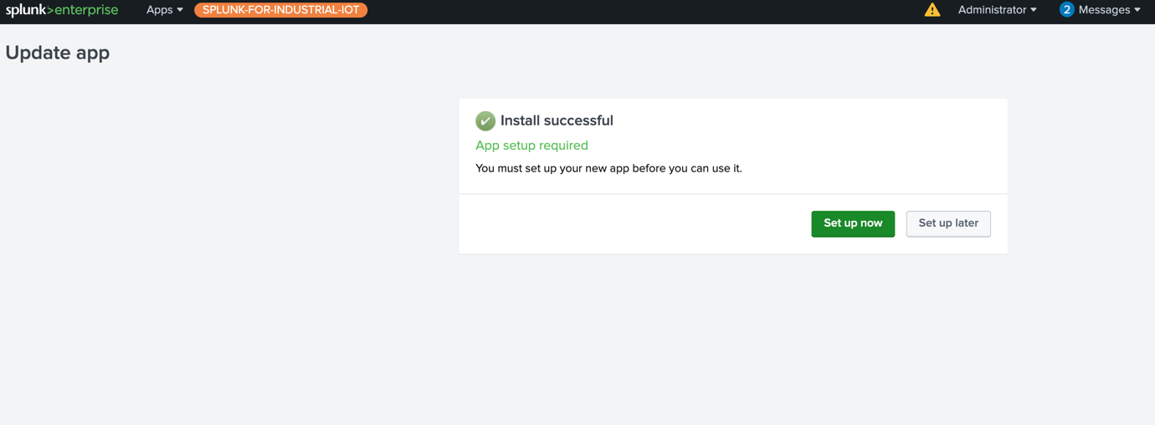Choose the Set up later button
1155x425 pixels.
tap(948, 223)
